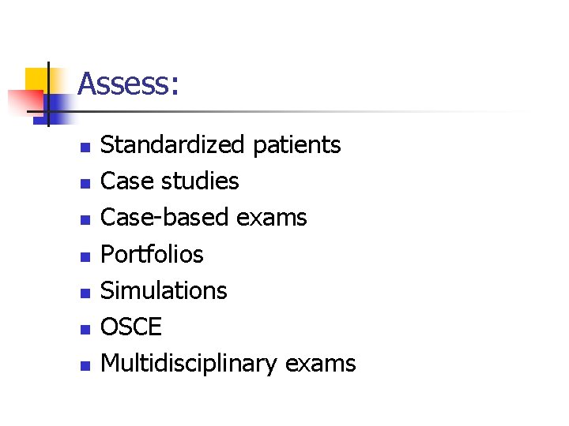569x426 pixels.
Task: Click the "Assess:" slide title
Action: [x=128, y=84]
